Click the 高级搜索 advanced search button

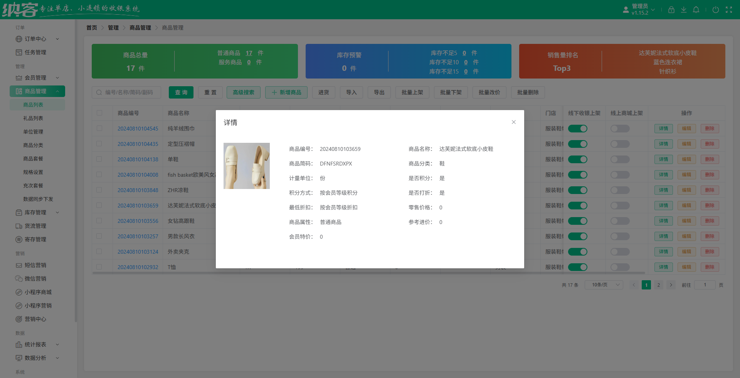(x=243, y=92)
